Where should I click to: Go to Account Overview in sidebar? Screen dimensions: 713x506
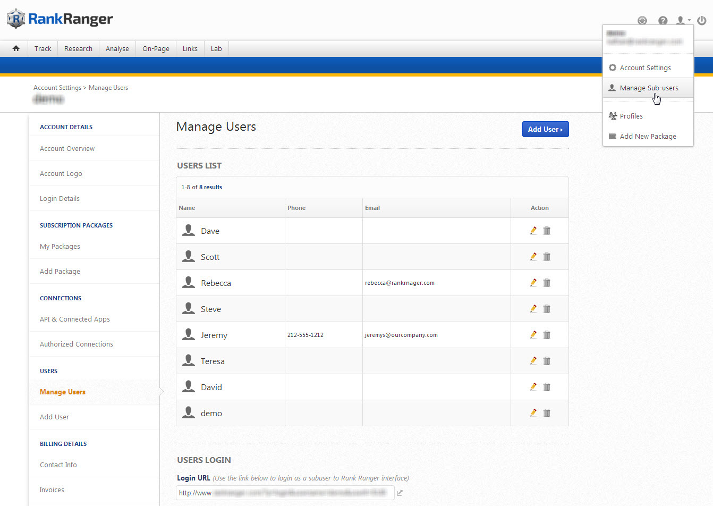[67, 149]
